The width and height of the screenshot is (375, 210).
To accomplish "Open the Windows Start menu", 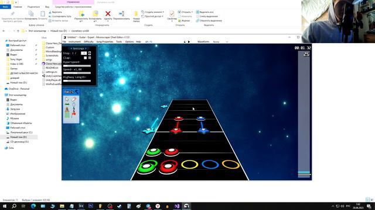I will coord(4,206).
